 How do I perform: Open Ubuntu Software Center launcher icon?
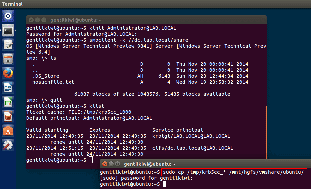pyautogui.click(x=8, y=130)
